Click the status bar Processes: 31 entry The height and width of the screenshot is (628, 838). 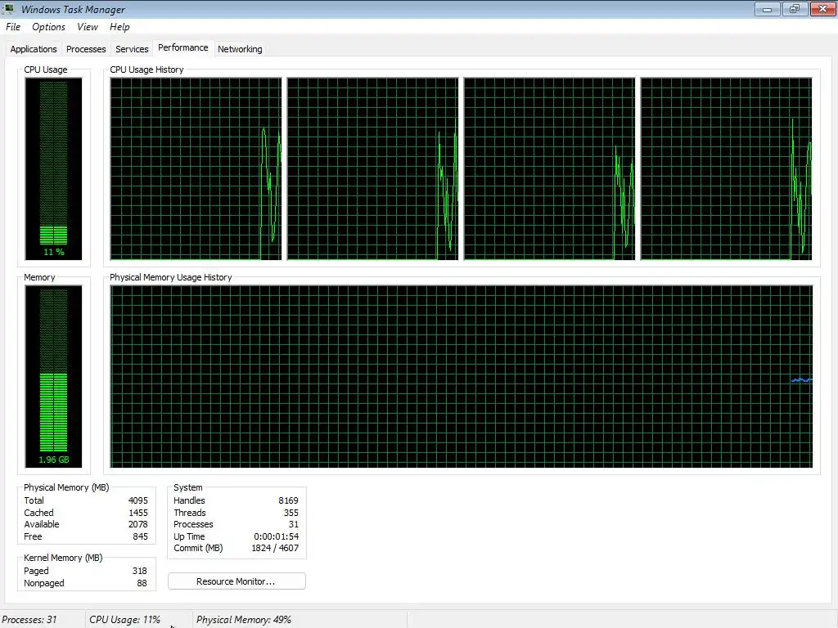pos(29,620)
